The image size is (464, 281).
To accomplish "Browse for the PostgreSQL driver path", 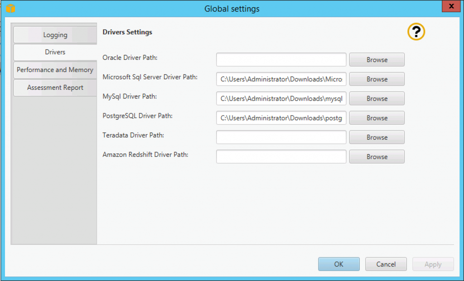I will coord(377,118).
